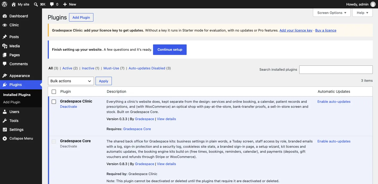Open the Appearance menu label
Viewport: 378px width, 184px height.
(20, 76)
